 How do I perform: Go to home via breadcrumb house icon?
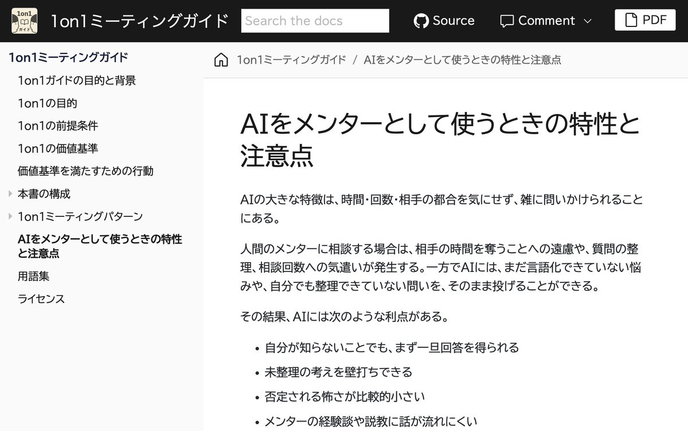[221, 60]
